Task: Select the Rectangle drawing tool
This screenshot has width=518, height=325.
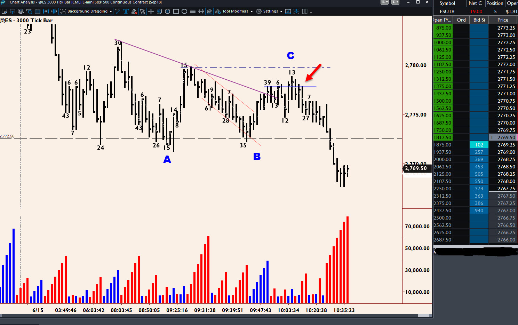Action: (x=176, y=11)
